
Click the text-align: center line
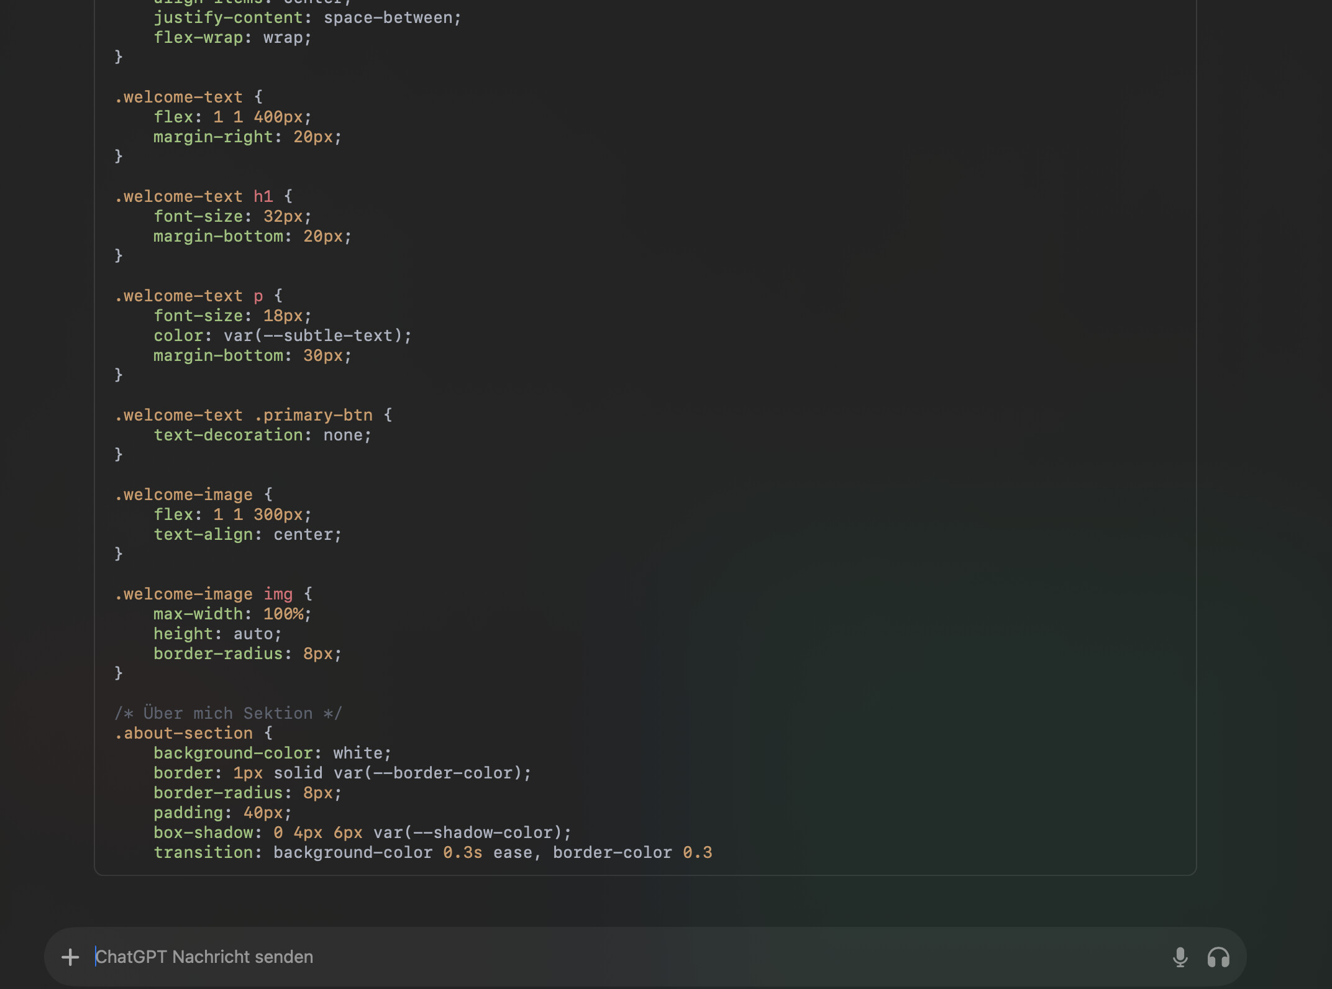pyautogui.click(x=247, y=534)
